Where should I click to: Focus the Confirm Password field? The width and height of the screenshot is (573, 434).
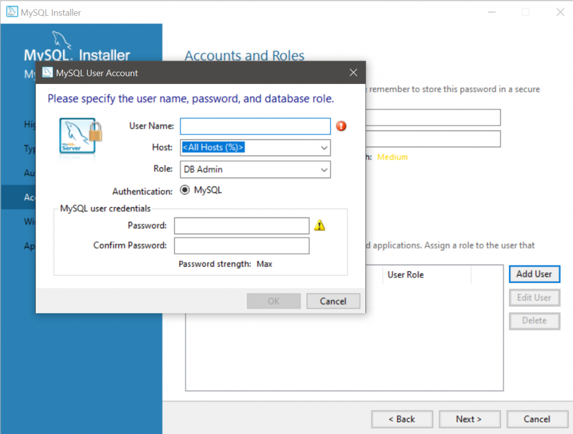pyautogui.click(x=242, y=245)
